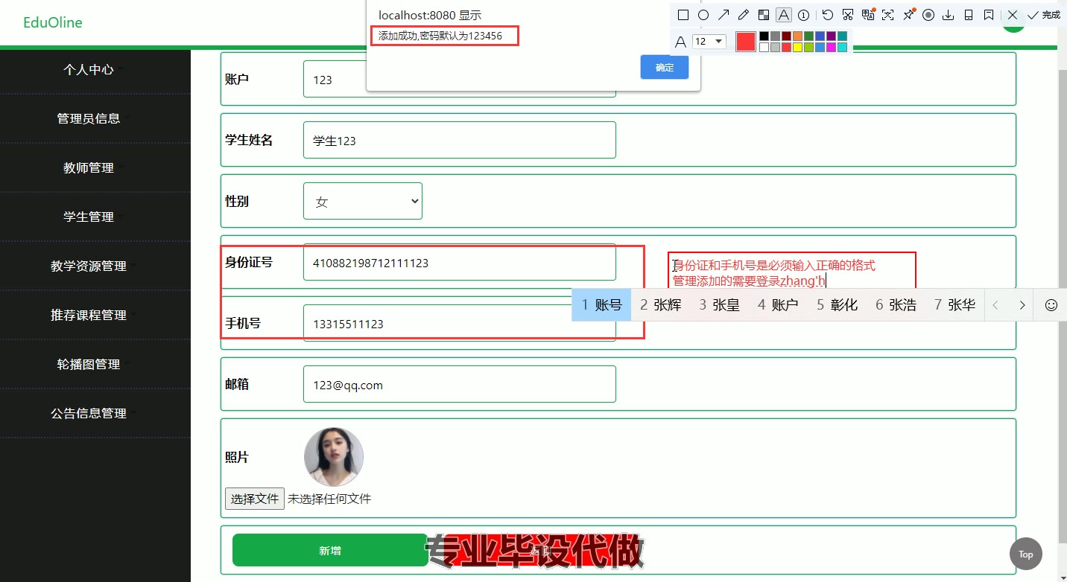The height and width of the screenshot is (582, 1067).
Task: Click the translate screenshot icon
Action: [x=868, y=15]
